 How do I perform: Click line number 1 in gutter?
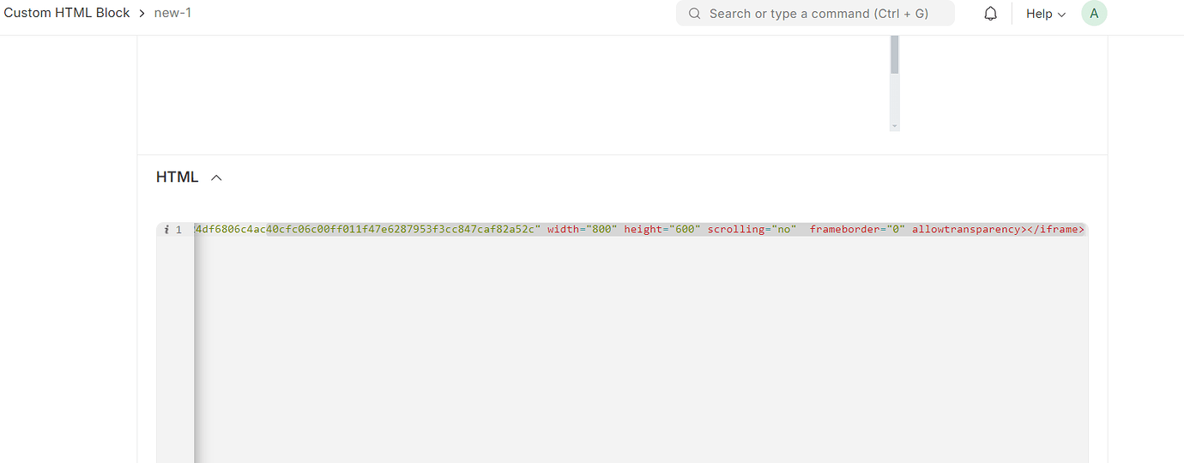click(x=178, y=230)
